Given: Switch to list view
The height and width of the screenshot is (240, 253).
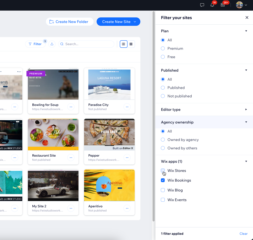Looking at the screenshot, I should click(x=131, y=44).
